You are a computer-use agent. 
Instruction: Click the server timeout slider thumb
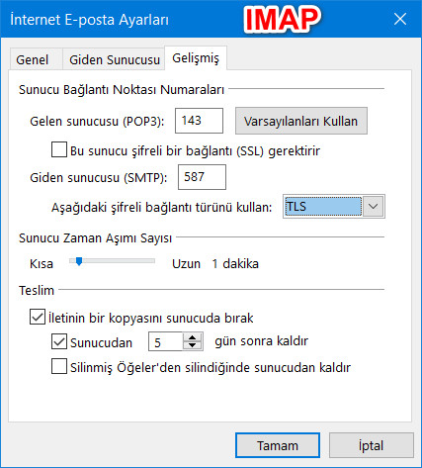tap(79, 261)
